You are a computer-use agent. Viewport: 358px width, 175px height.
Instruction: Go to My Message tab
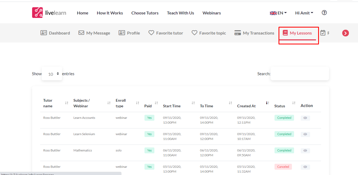coord(94,33)
